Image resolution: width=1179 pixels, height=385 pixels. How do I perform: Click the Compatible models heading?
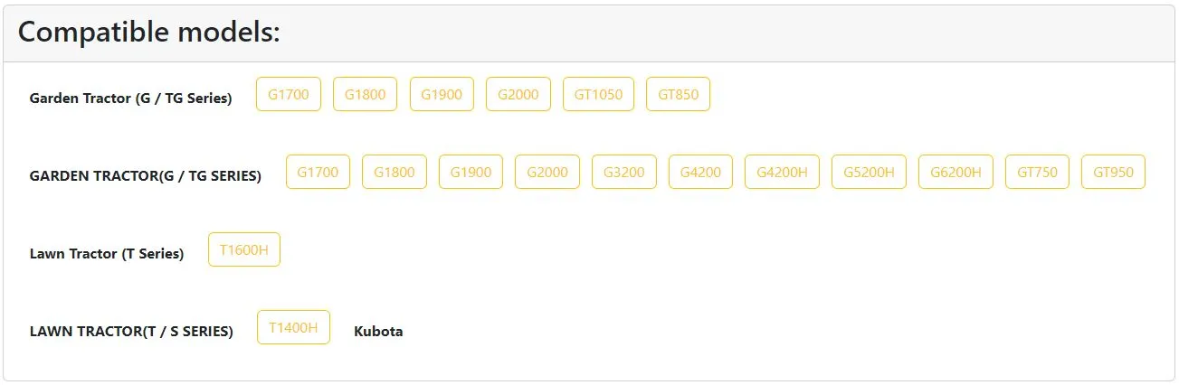[149, 33]
